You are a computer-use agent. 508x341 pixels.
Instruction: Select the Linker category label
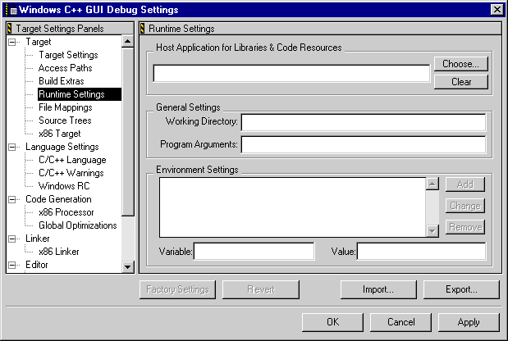(x=38, y=239)
